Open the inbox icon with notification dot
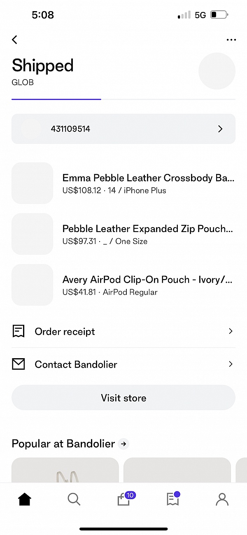247x535 pixels. coord(172,499)
